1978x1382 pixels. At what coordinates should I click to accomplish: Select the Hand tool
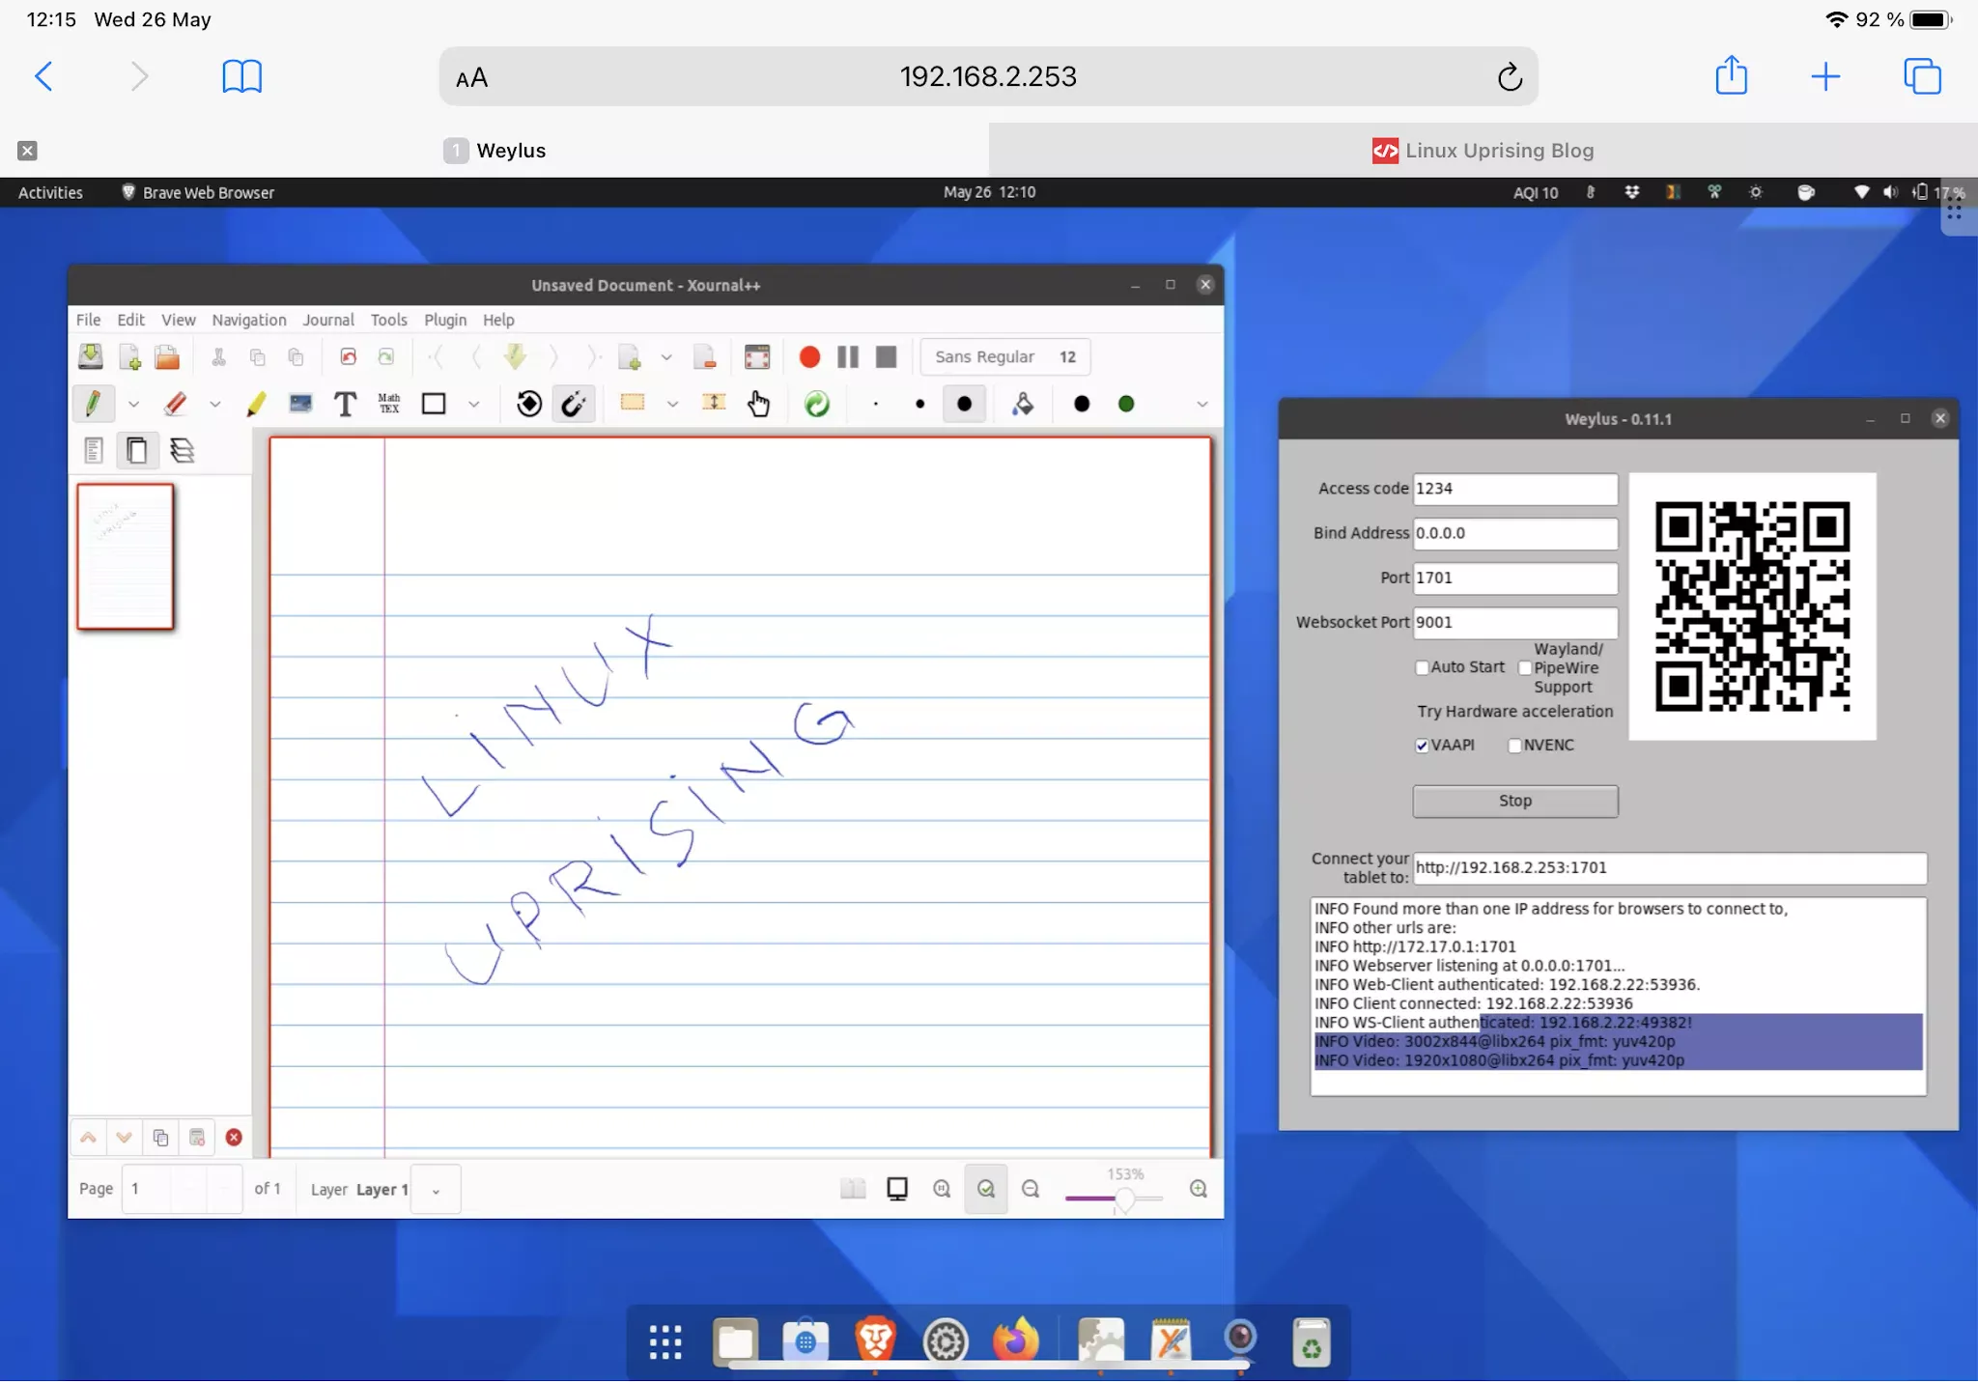tap(758, 404)
